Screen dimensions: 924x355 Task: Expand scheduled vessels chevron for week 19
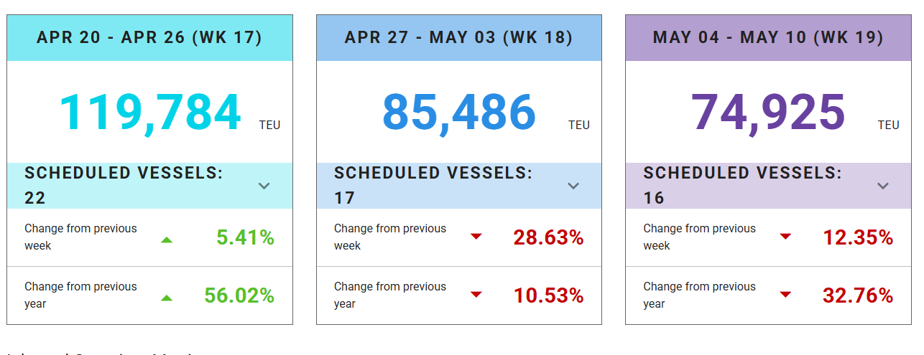point(883,186)
